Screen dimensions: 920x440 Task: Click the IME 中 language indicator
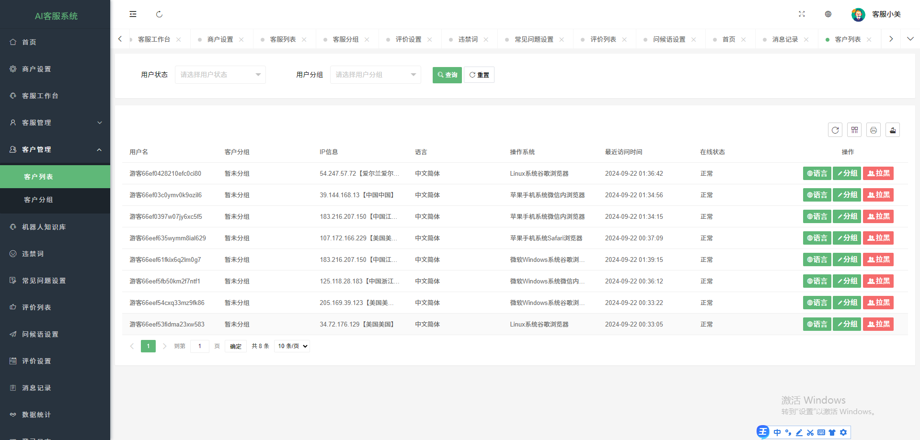777,432
